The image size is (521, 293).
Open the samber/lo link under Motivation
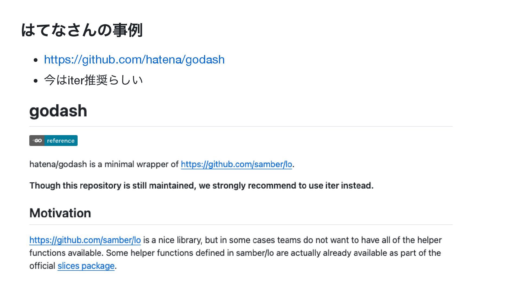pyautogui.click(x=85, y=240)
